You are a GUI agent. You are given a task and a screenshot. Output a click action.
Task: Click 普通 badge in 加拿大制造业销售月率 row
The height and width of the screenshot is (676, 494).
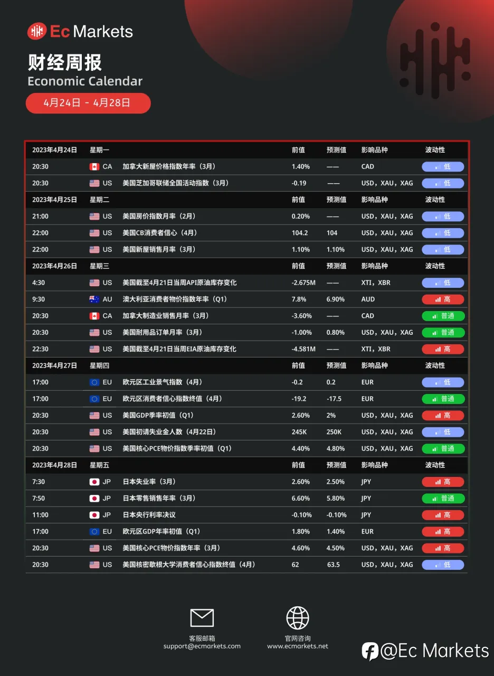point(443,316)
